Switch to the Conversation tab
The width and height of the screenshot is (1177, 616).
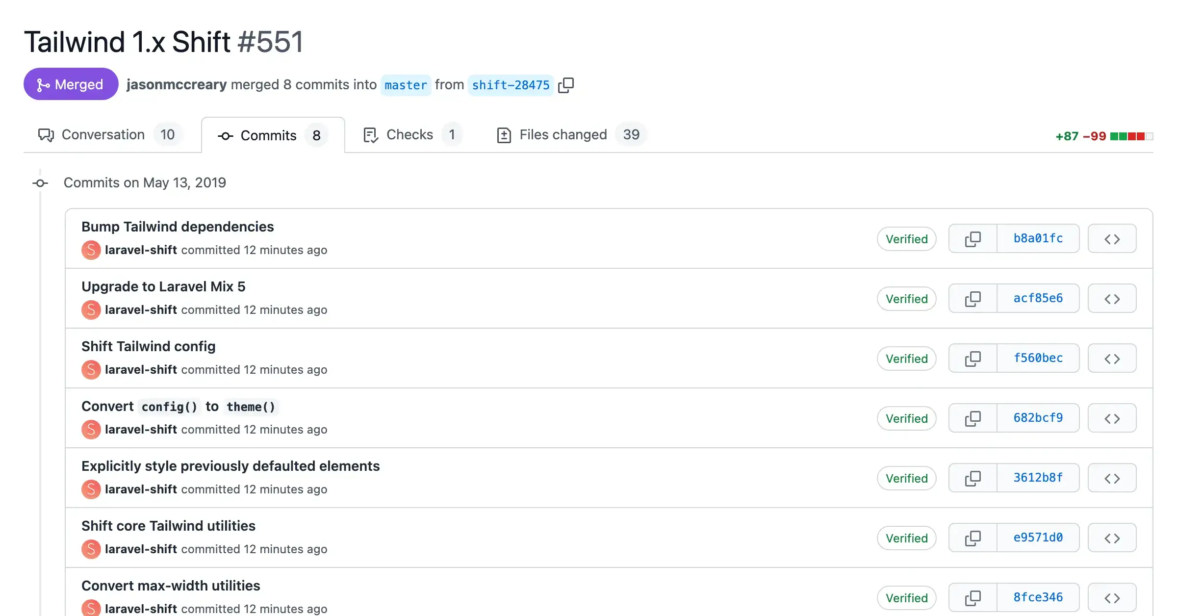pos(102,134)
